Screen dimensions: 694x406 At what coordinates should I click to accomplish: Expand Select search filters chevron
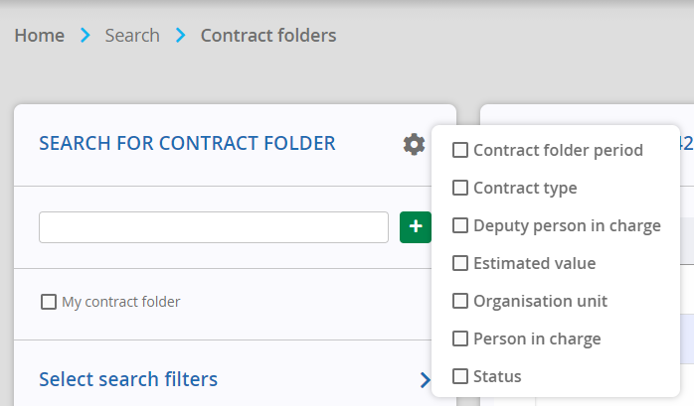[426, 379]
